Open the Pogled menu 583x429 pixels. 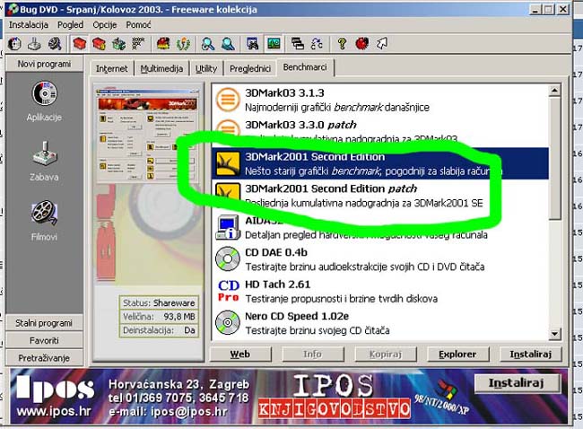pyautogui.click(x=70, y=25)
